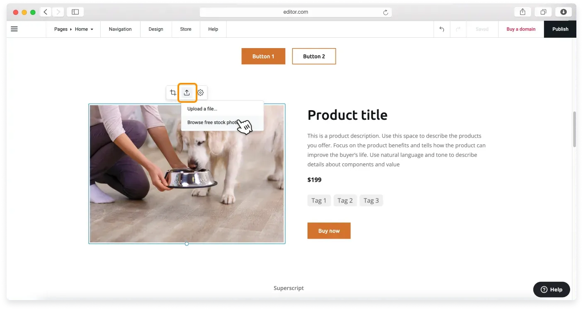The height and width of the screenshot is (310, 583).
Task: Select the Tag 3 label
Action: click(371, 201)
